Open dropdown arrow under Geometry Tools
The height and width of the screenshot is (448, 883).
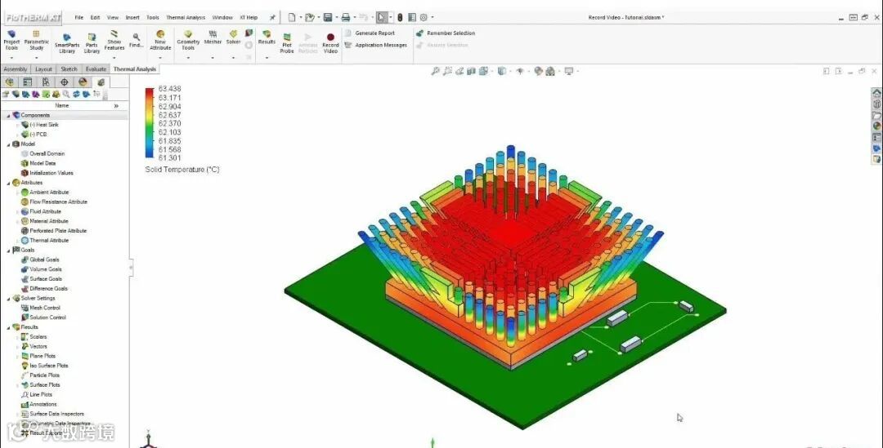click(x=188, y=57)
